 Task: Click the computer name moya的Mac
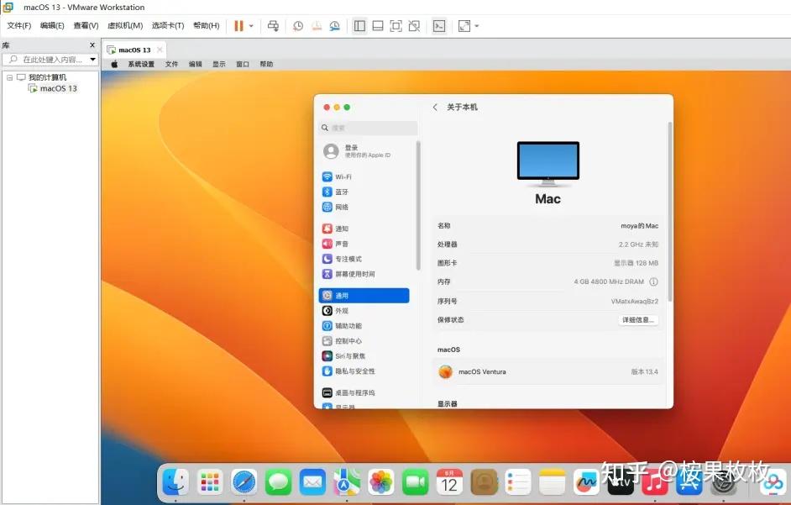click(x=639, y=226)
